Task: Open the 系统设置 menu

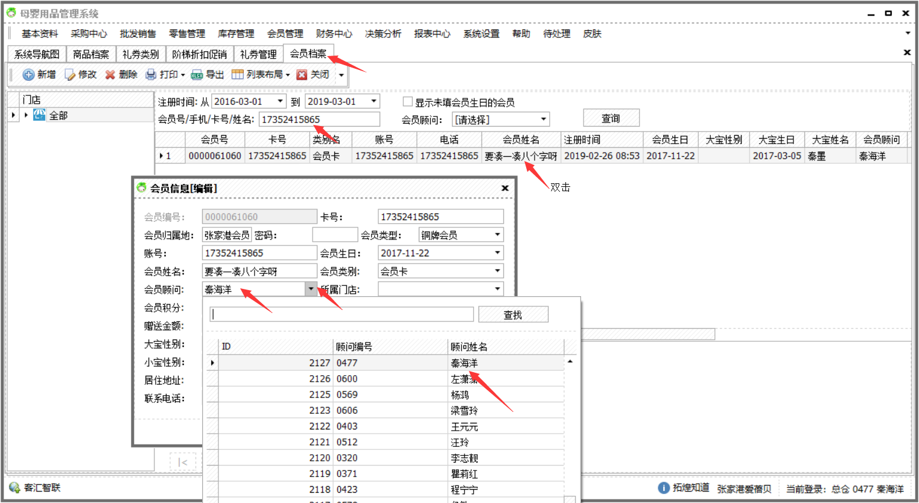Action: 482,34
